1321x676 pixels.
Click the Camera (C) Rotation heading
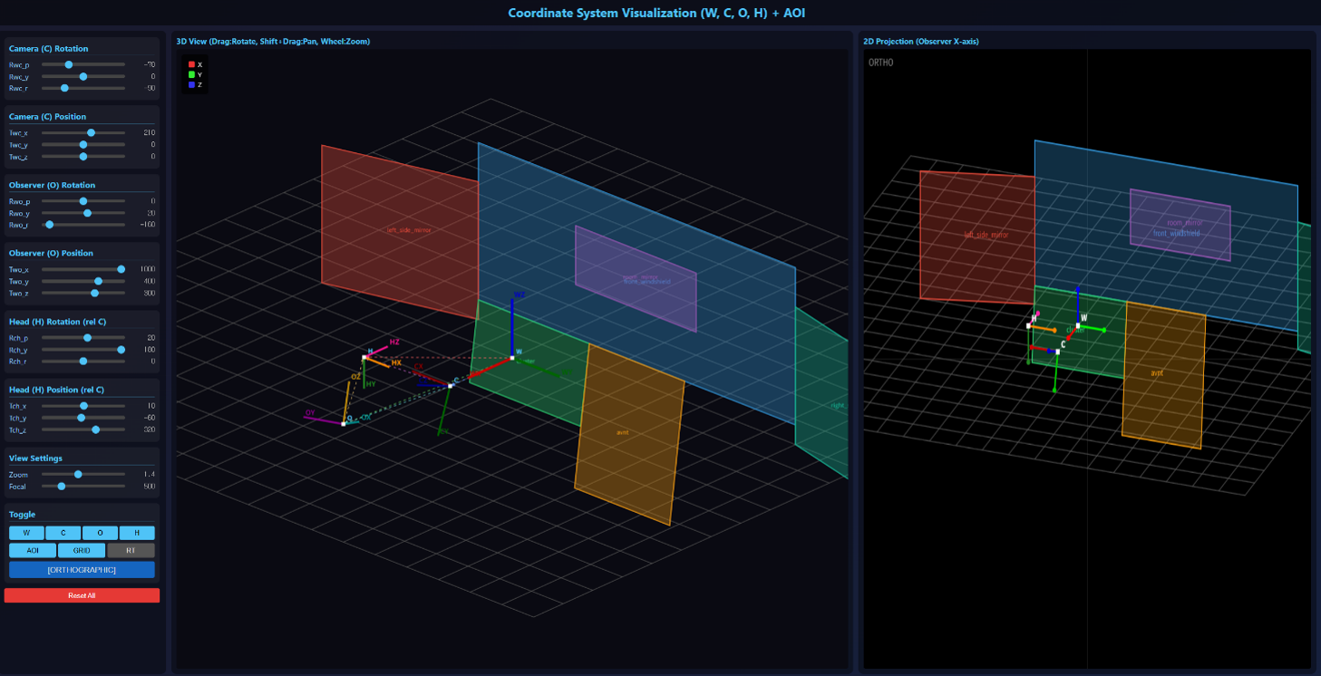click(x=48, y=48)
